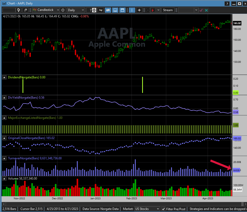Click the CHG -0.98% readout
This screenshot has width=247, height=212.
click(x=80, y=16)
